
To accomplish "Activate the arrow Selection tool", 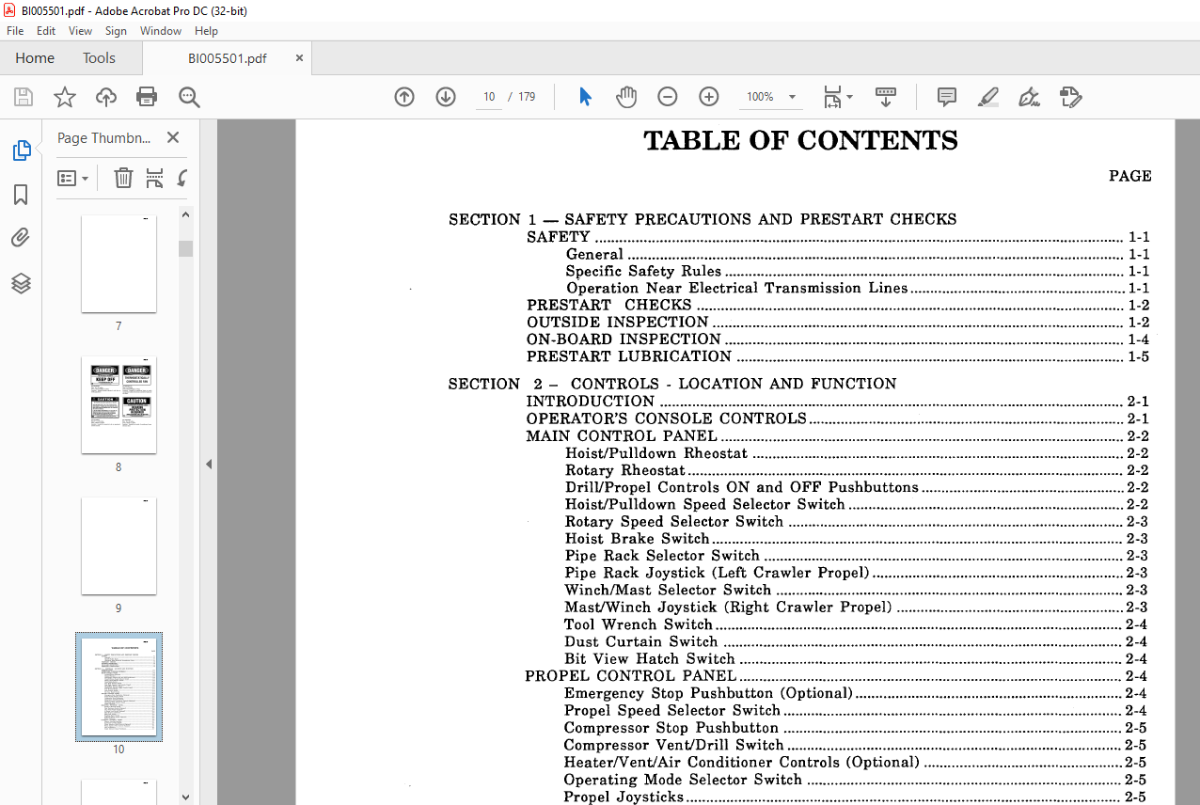I will [585, 97].
